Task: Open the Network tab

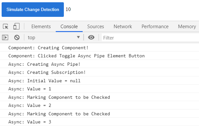Action: (123, 27)
